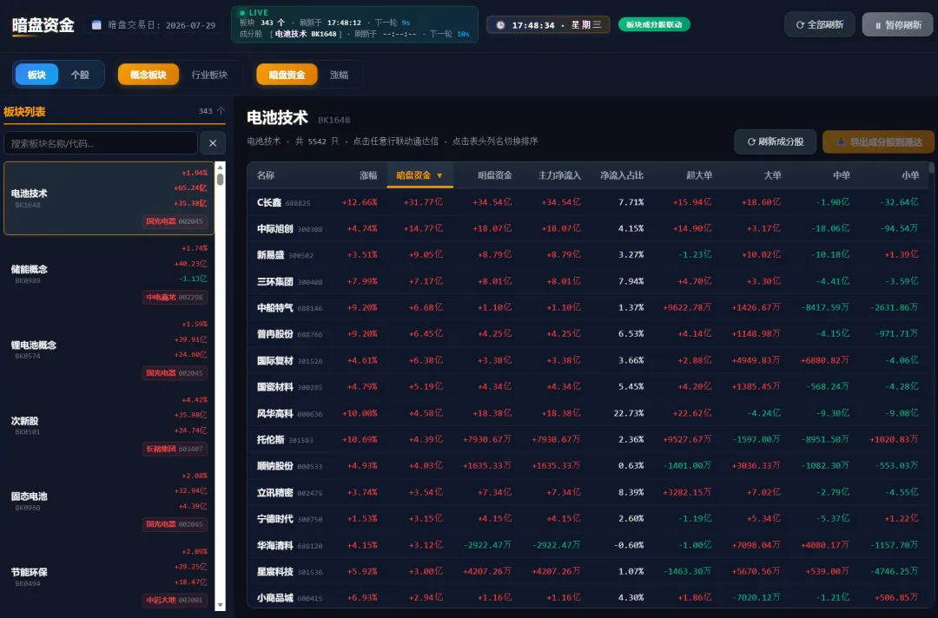Click the 中际旭创 300308 stock row

588,228
